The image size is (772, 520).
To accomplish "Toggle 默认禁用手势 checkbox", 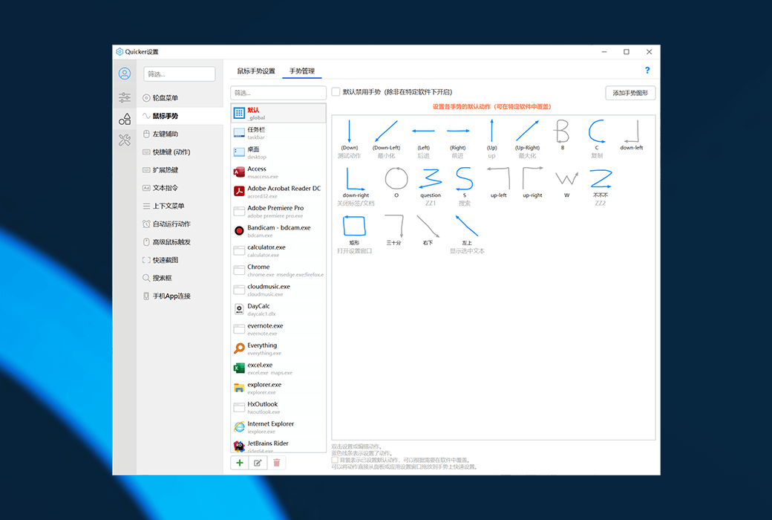I will 336,91.
